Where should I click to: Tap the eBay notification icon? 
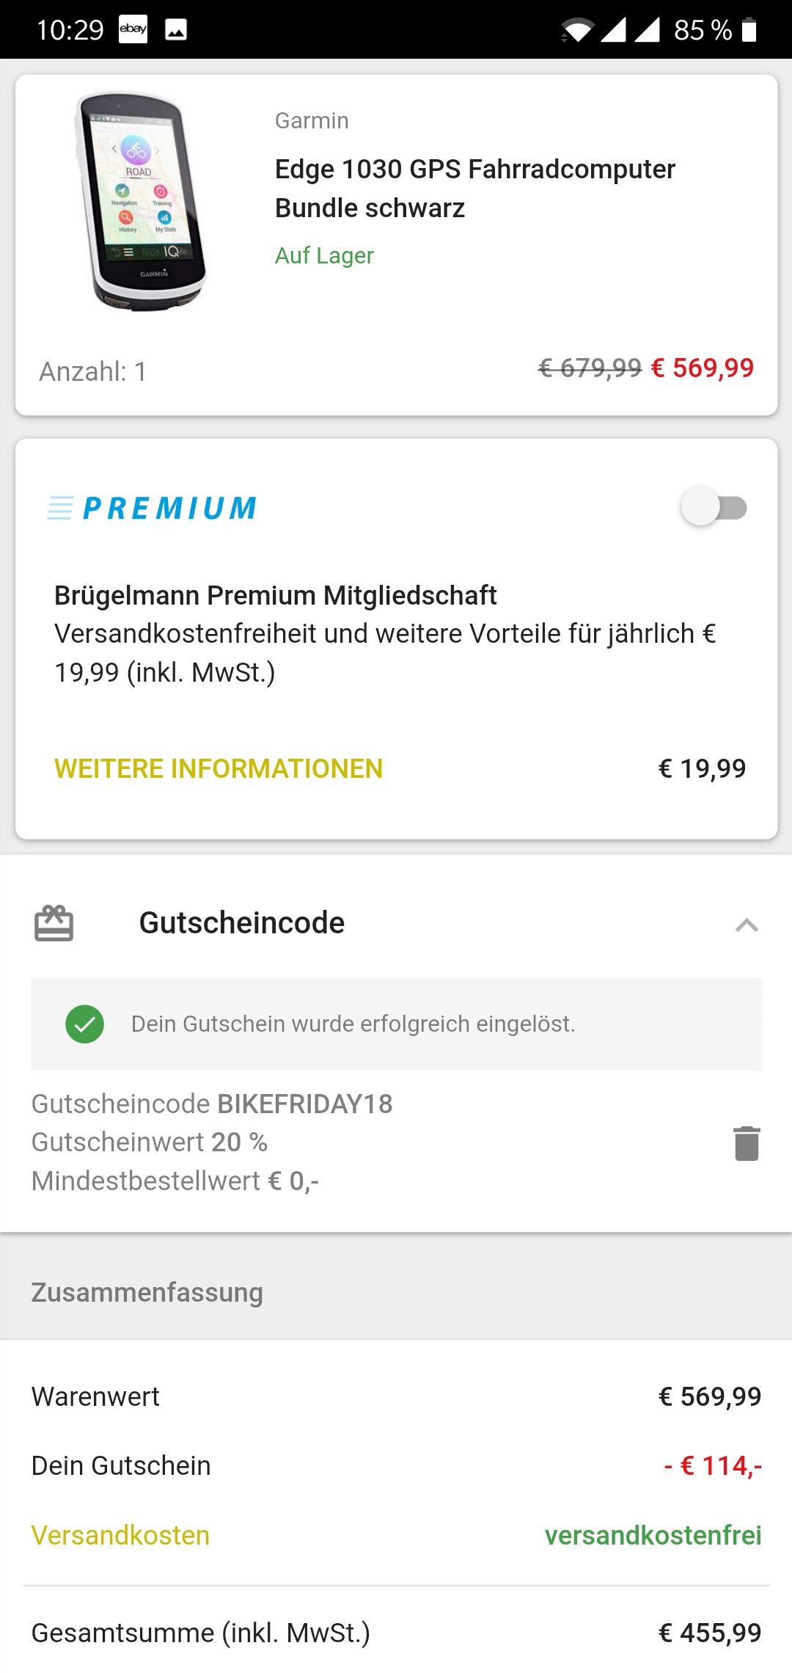click(x=133, y=29)
